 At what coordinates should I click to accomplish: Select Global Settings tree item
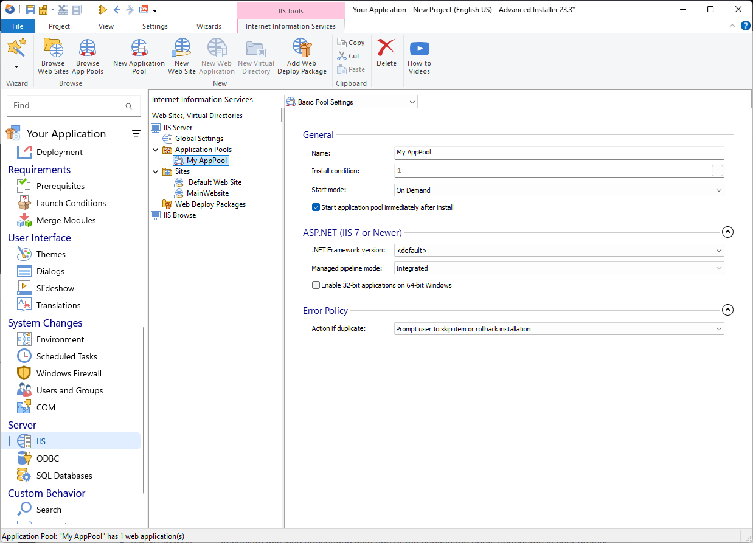click(x=199, y=139)
